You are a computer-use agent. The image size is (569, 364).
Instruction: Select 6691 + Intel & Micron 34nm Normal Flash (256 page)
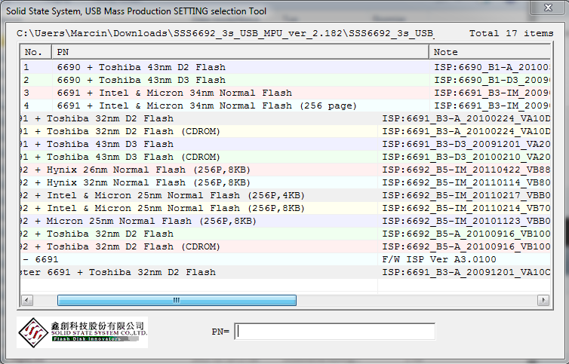coord(285,106)
